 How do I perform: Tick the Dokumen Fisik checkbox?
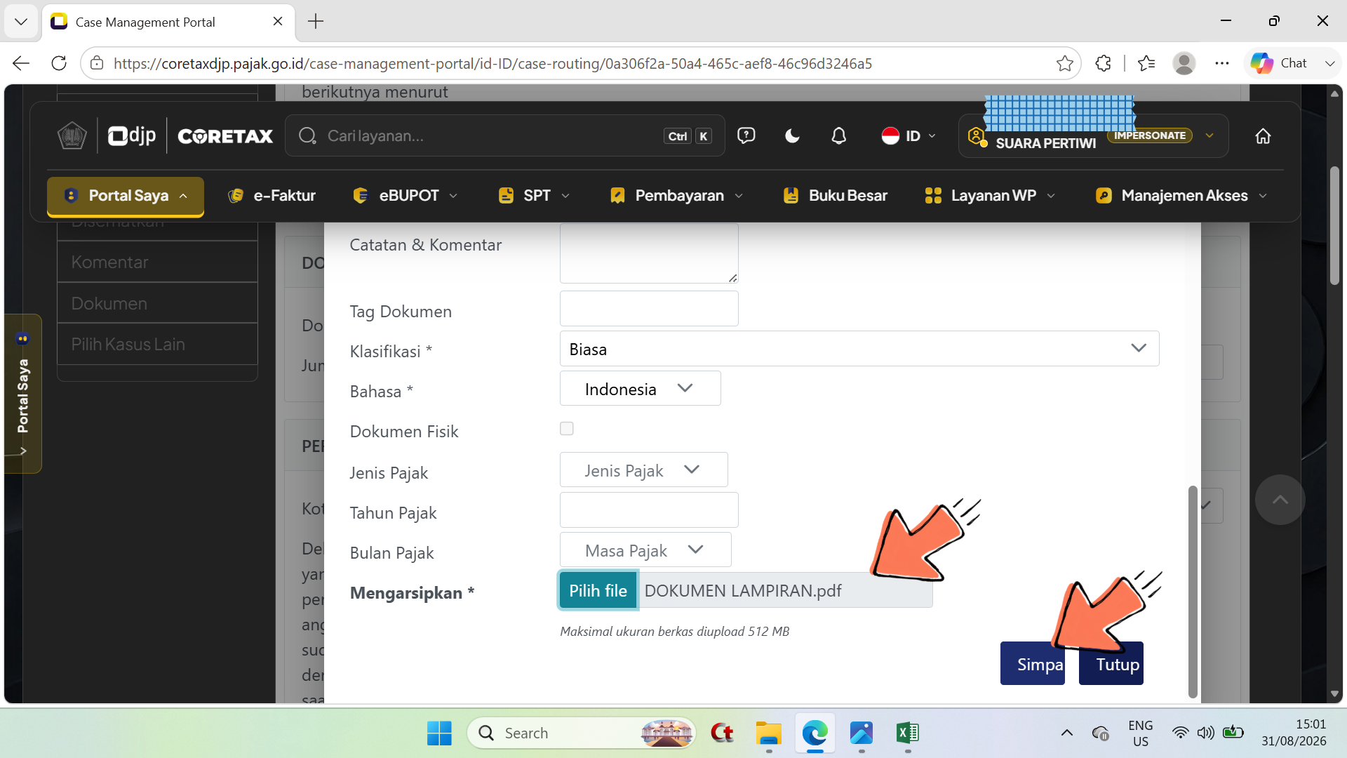[567, 429]
